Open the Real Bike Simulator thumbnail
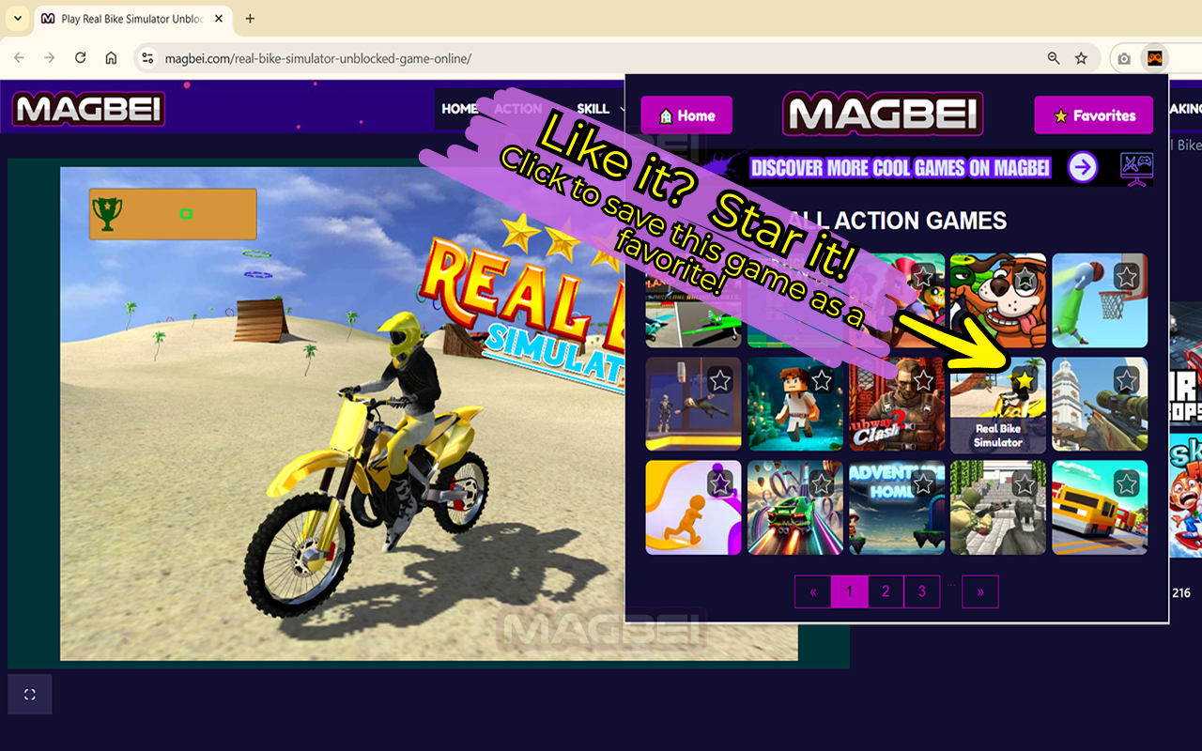Image resolution: width=1202 pixels, height=751 pixels. point(997,405)
